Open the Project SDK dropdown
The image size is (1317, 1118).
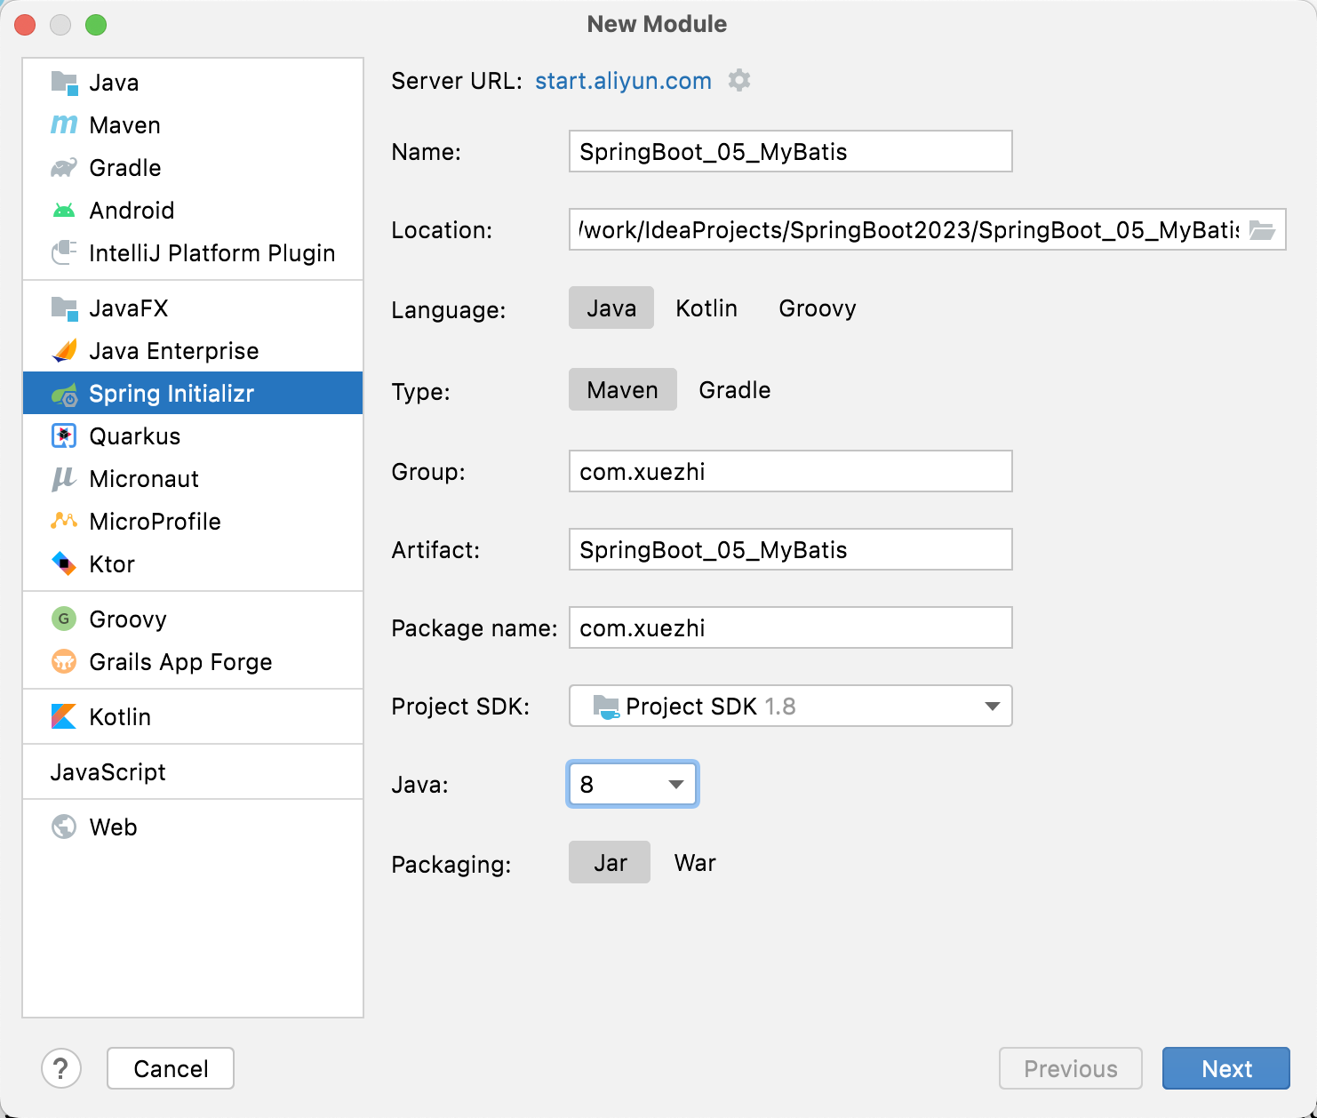point(791,707)
